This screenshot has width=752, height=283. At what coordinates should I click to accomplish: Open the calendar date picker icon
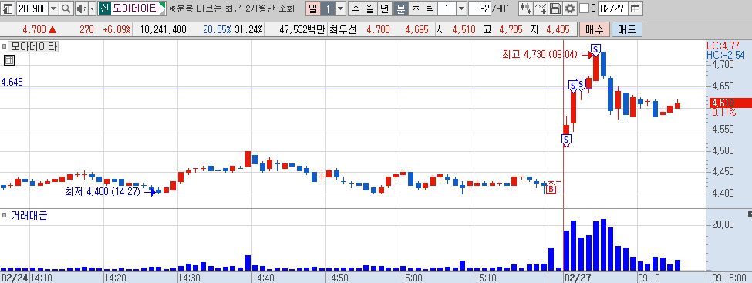635,8
